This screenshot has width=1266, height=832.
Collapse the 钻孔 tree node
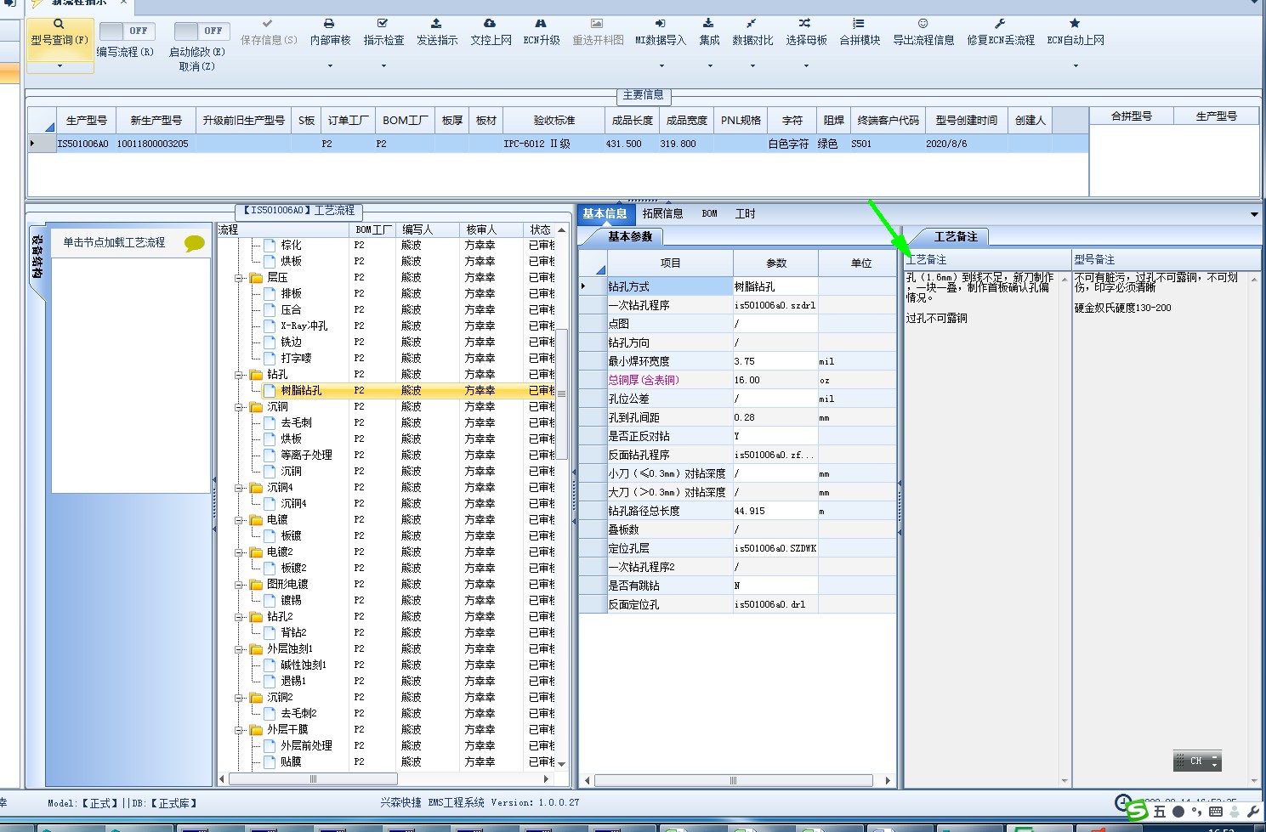click(240, 375)
